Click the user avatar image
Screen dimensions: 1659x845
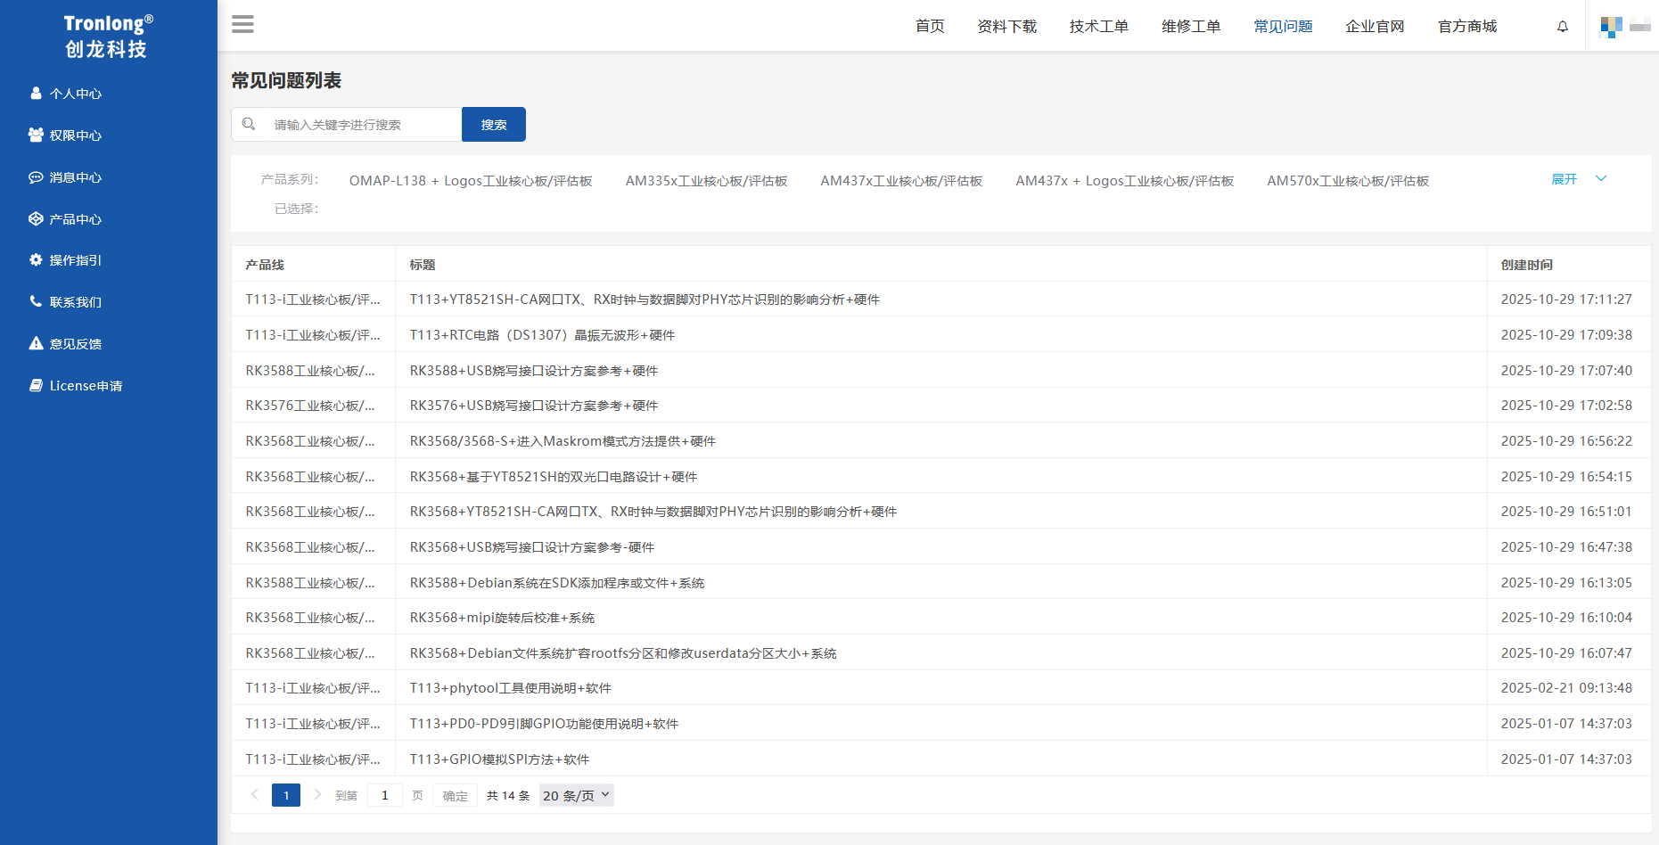pos(1611,27)
